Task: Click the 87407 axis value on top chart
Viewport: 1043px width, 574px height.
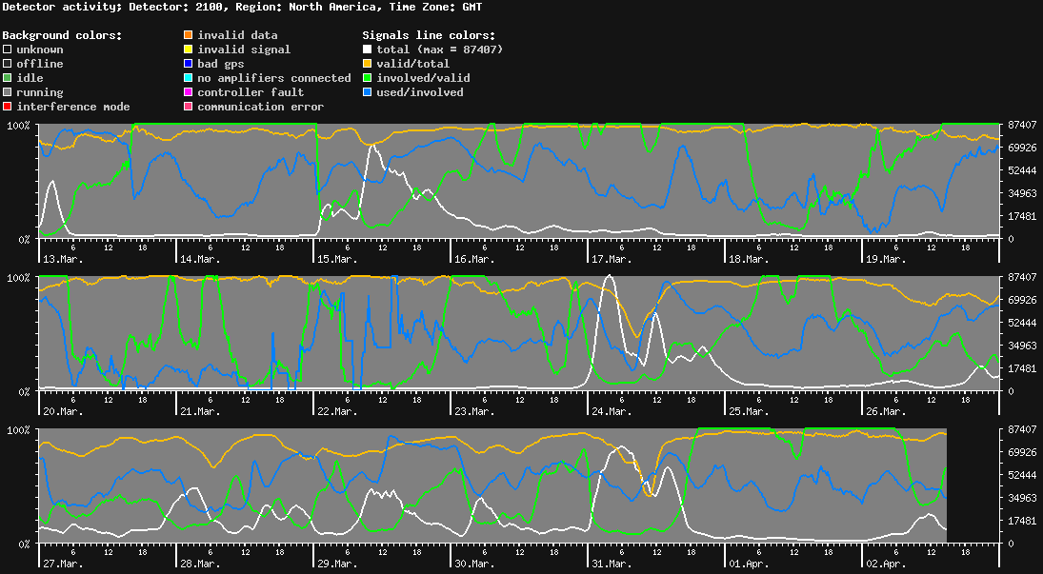Action: click(1021, 125)
